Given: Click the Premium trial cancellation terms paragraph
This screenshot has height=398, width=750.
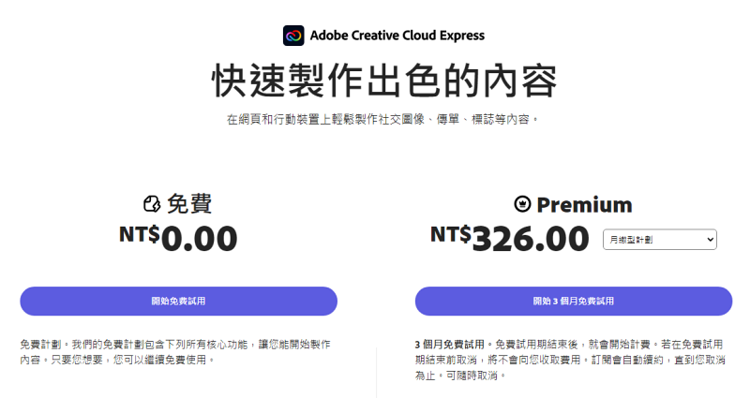Looking at the screenshot, I should click(x=570, y=360).
